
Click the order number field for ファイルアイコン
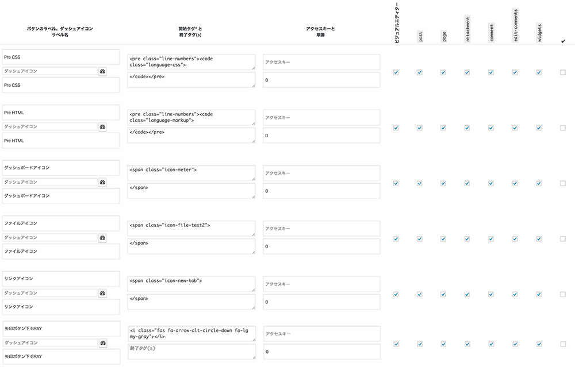pyautogui.click(x=321, y=246)
